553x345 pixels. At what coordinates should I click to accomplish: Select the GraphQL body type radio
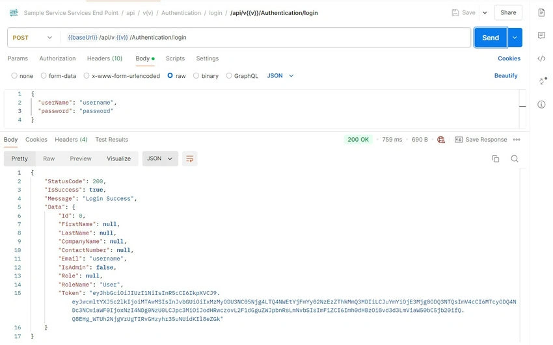[229, 75]
